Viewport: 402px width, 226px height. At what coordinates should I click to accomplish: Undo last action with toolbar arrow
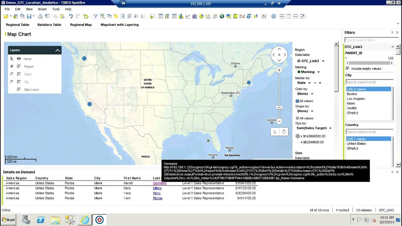click(71, 16)
